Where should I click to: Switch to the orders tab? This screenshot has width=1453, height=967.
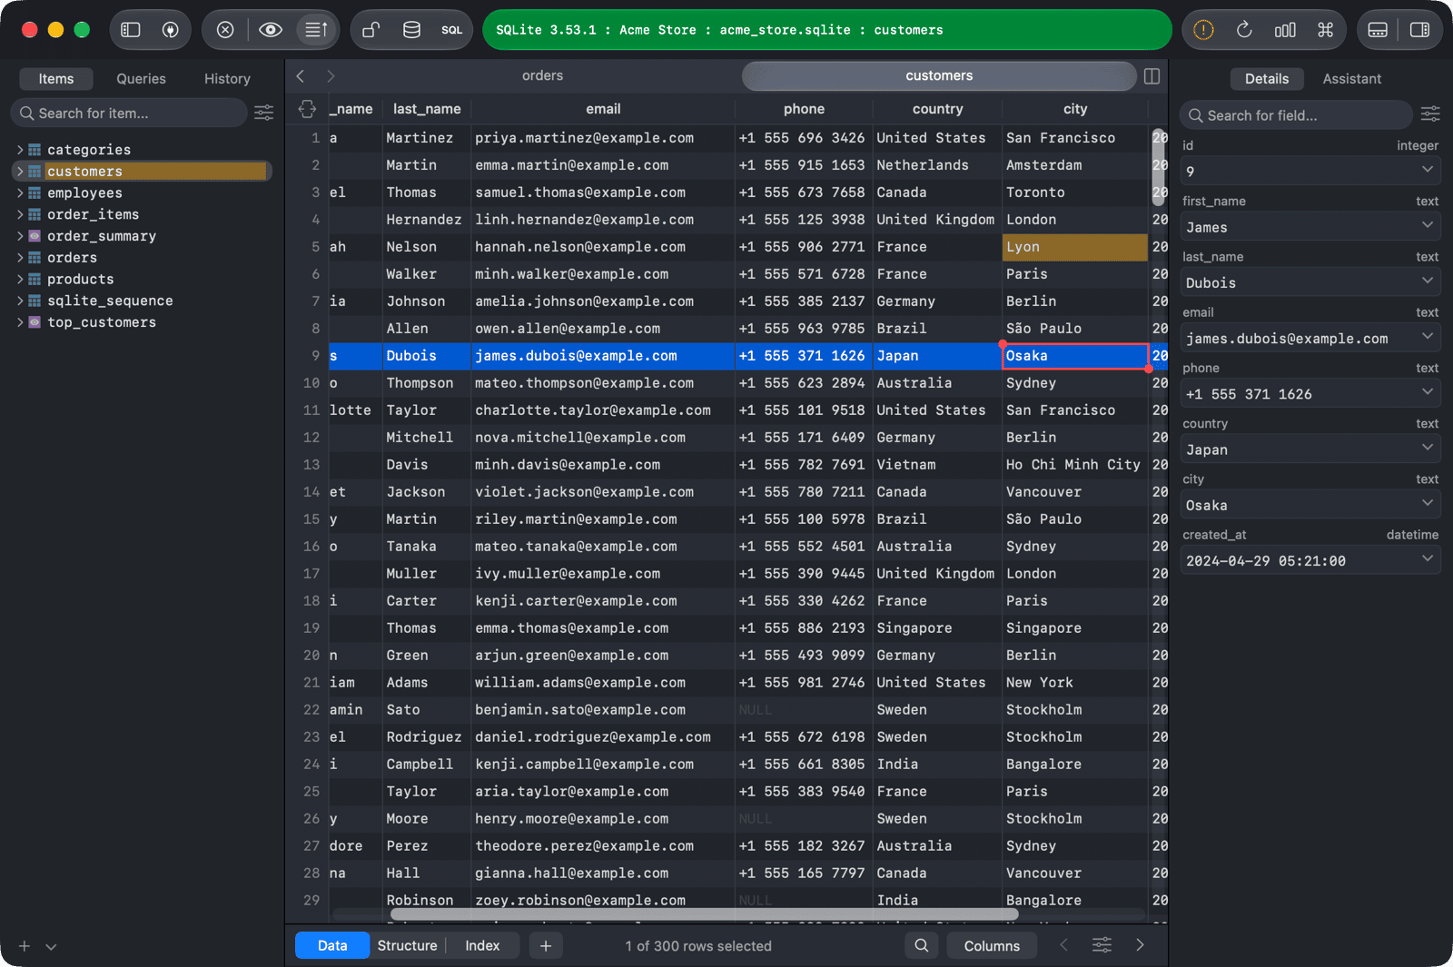click(x=542, y=76)
